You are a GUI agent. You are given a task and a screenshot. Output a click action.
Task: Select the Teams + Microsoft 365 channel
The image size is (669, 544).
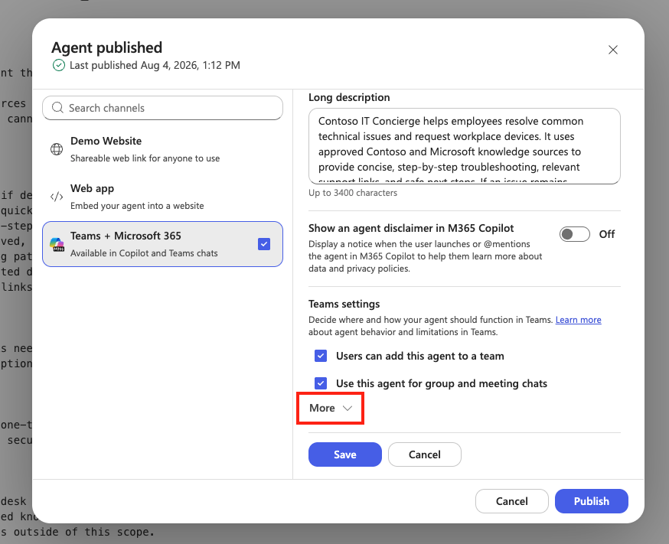[162, 244]
